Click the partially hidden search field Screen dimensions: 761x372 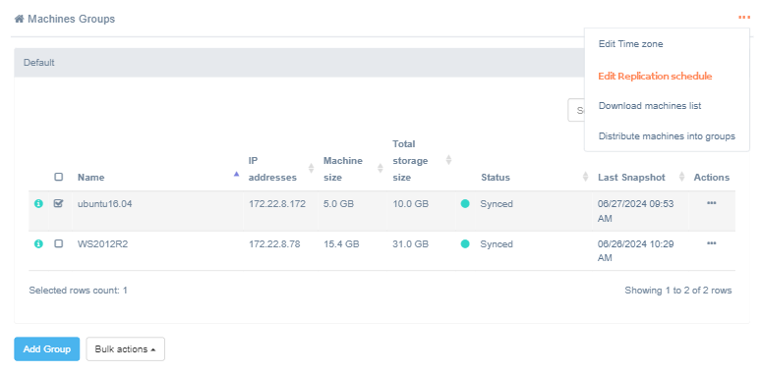tap(576, 111)
